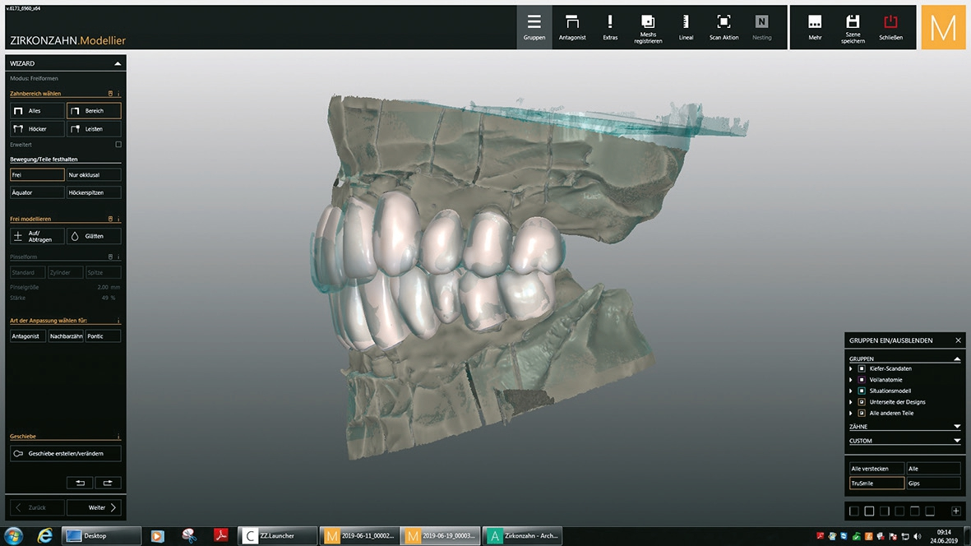The width and height of the screenshot is (971, 546).
Task: Open info for Art der Anpassung section
Action: click(x=118, y=321)
